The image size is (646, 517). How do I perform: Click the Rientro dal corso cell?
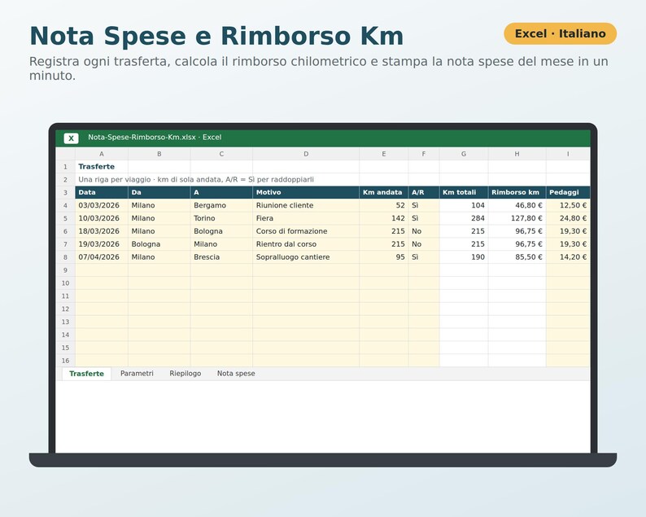306,244
